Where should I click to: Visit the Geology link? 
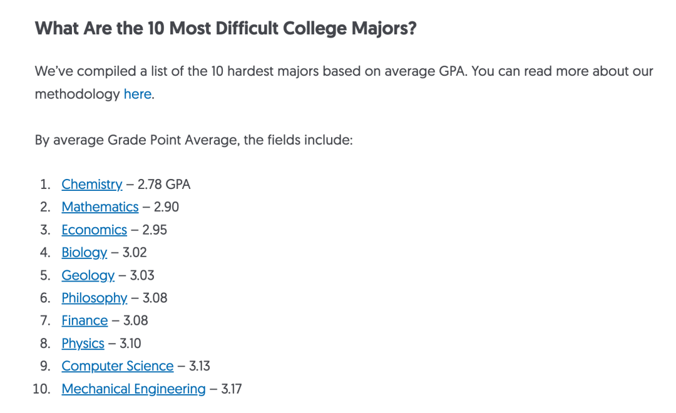(88, 275)
